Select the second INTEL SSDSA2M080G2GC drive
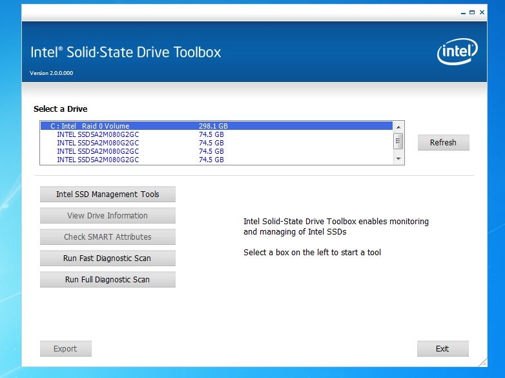Viewport: 505px width, 378px height. pyautogui.click(x=98, y=143)
